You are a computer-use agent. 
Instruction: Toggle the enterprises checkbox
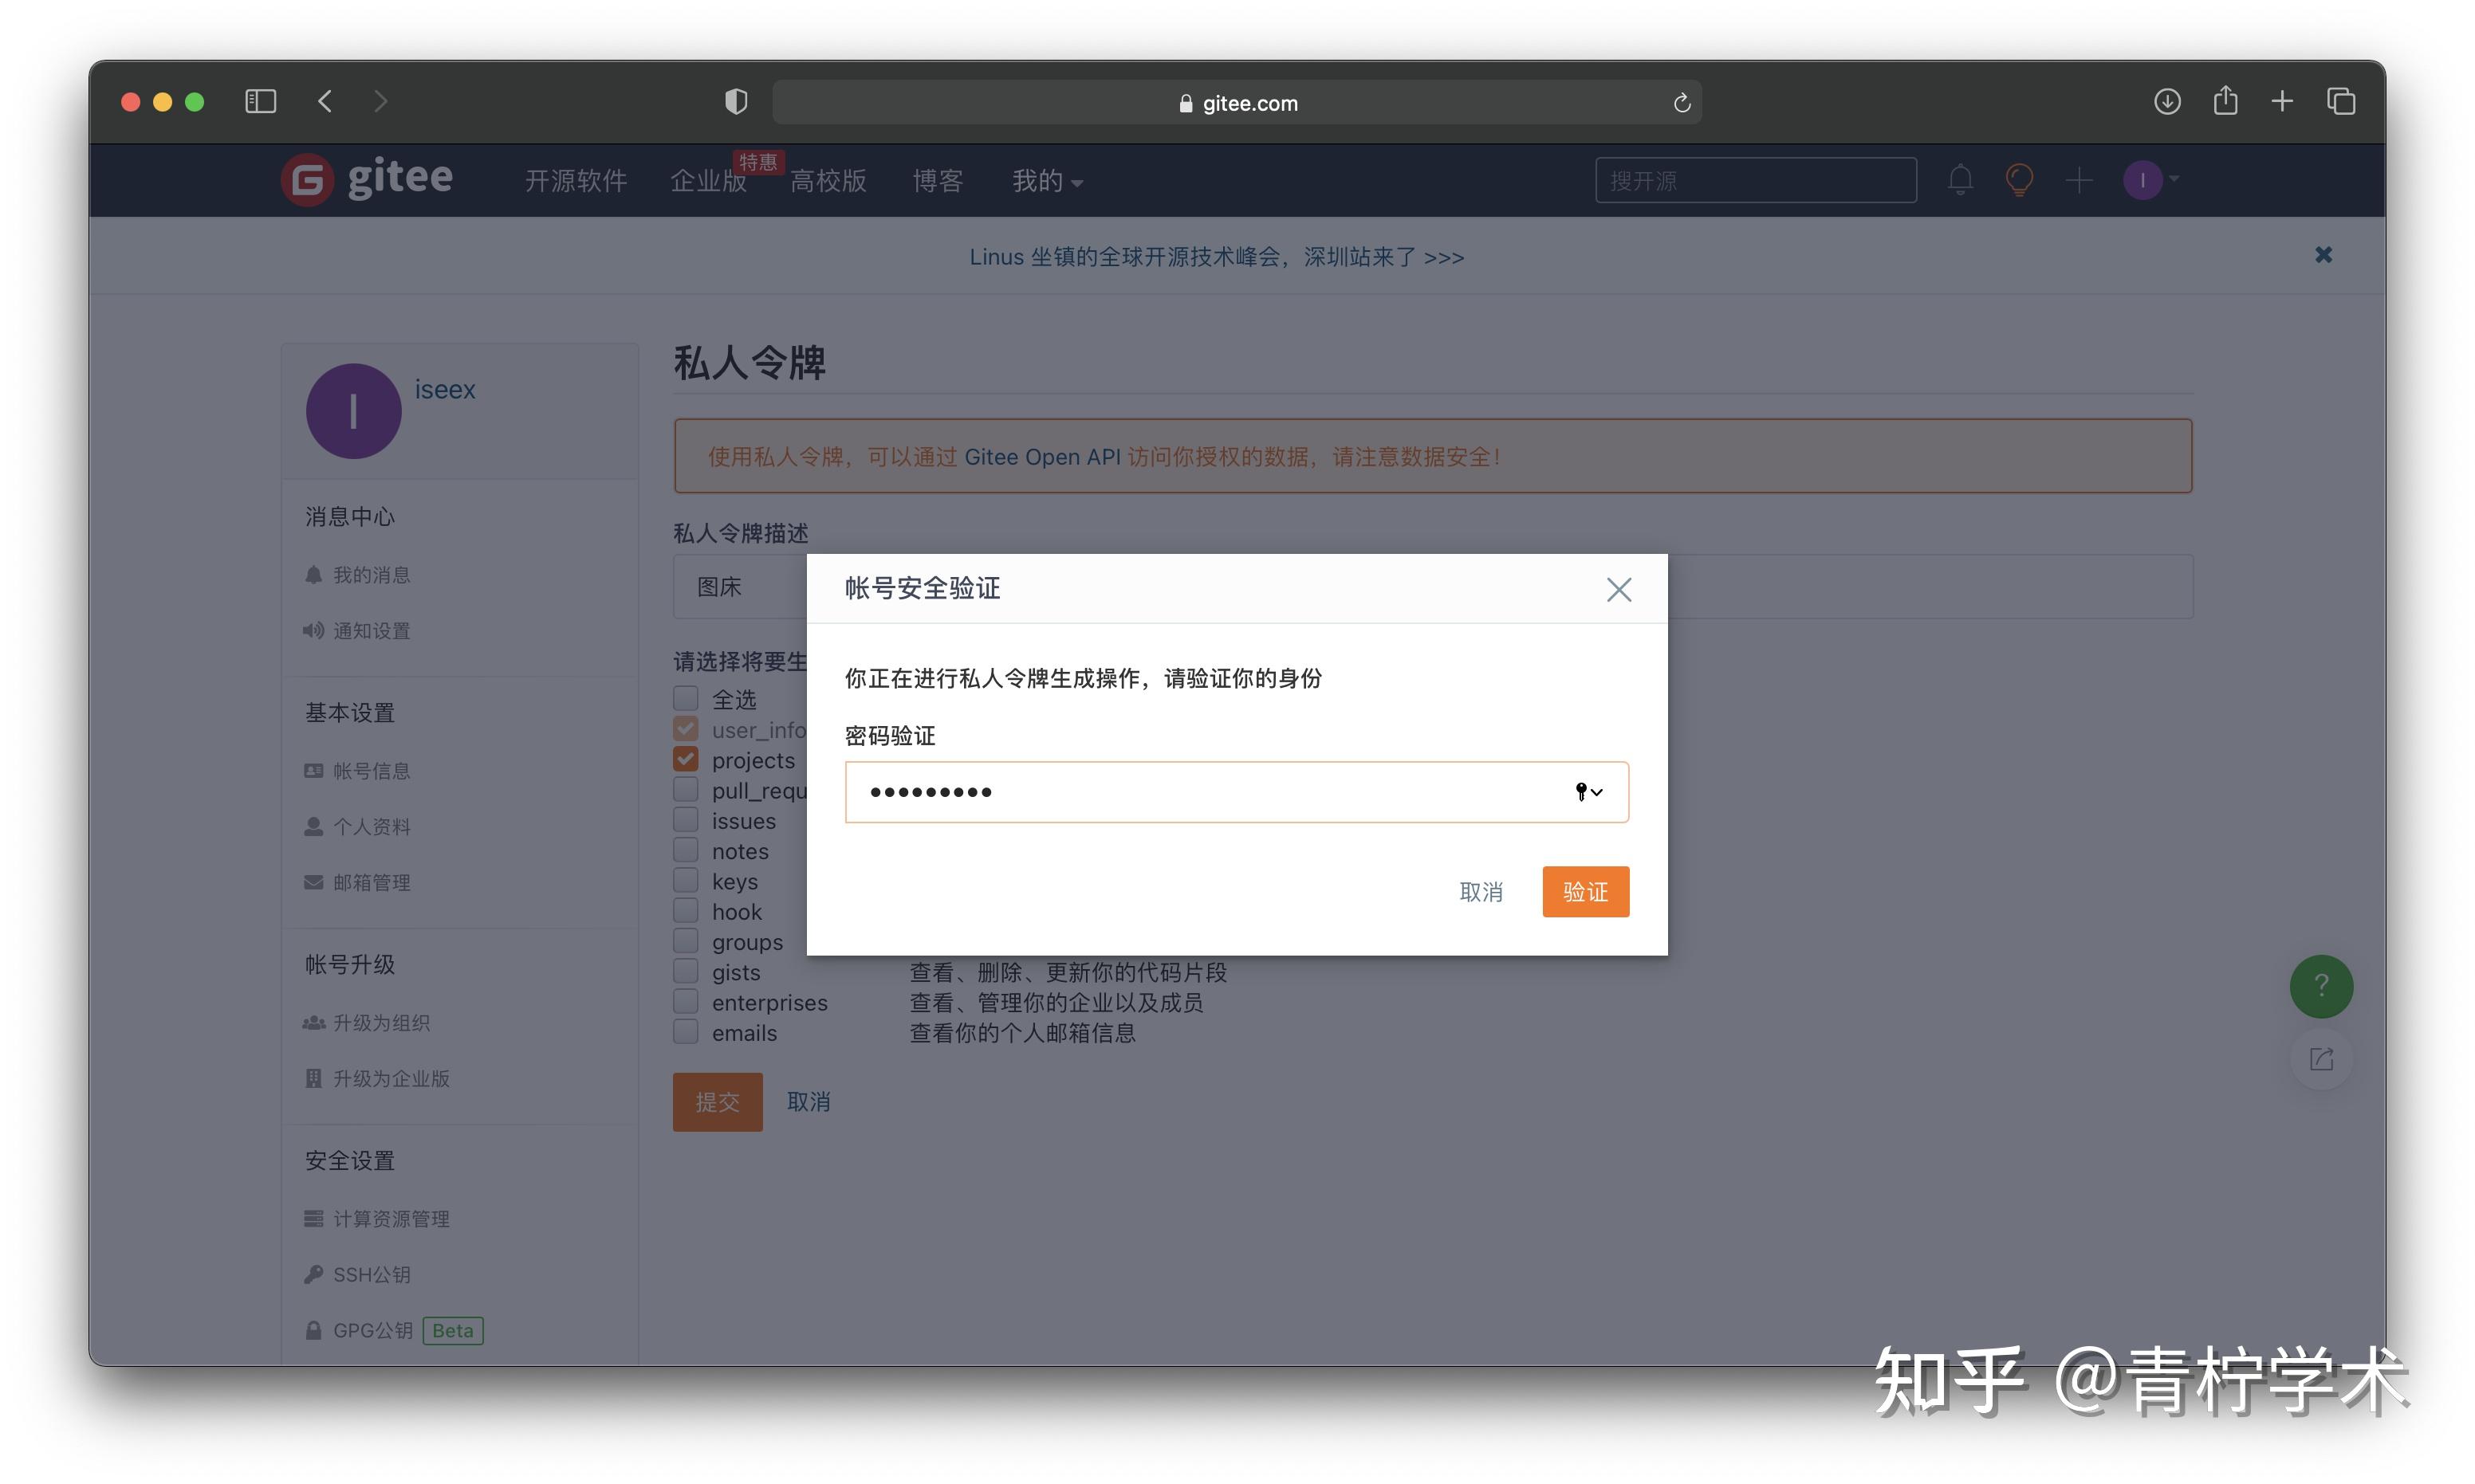(x=685, y=1001)
